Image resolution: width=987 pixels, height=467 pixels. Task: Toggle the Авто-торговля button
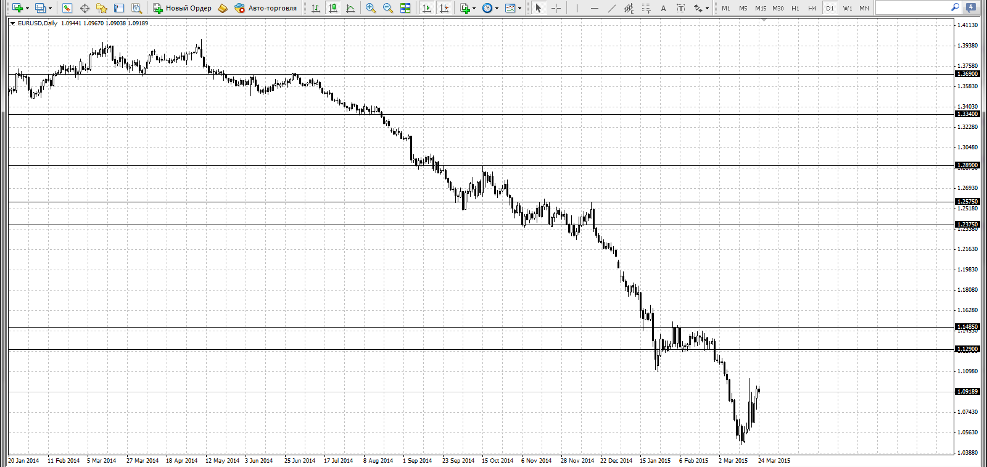(x=266, y=8)
